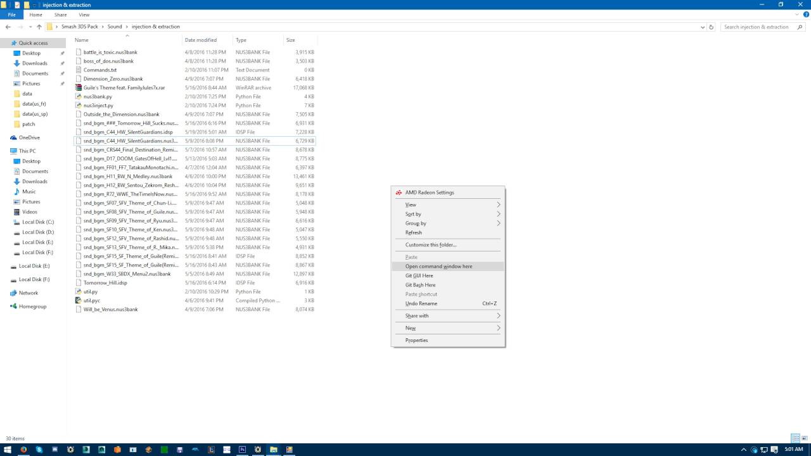Viewport: 811px width, 456px height.
Task: Choose Open command window here
Action: [x=448, y=267]
